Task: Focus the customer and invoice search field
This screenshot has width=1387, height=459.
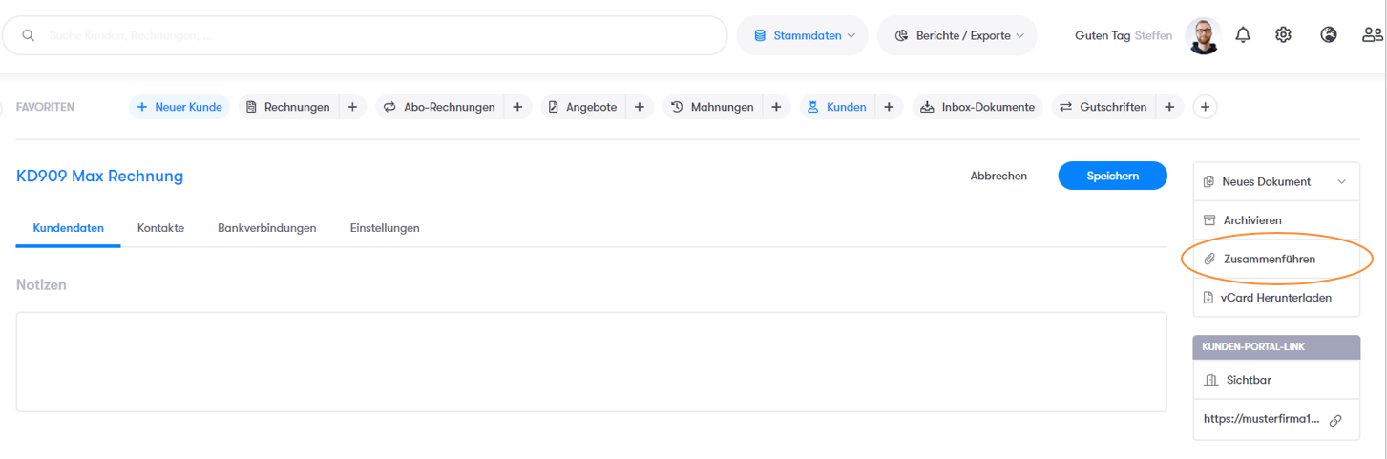Action: (366, 35)
